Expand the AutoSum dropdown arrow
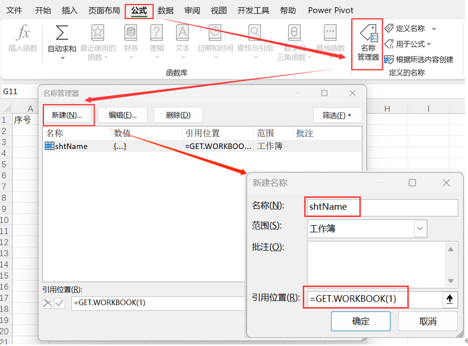This screenshot has height=346, width=468. coord(63,58)
